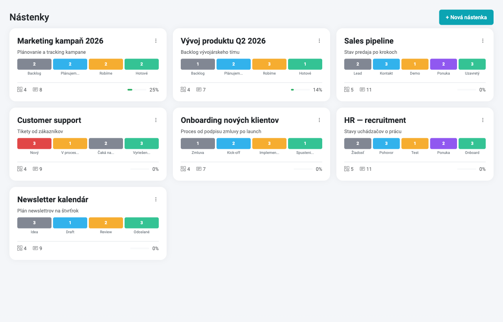503x322 pixels.
Task: Click the columns icon on Vývoj produktu card
Action: point(183,90)
